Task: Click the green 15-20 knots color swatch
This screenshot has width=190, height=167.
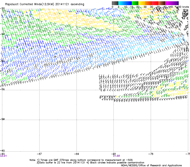Action: 135,3
